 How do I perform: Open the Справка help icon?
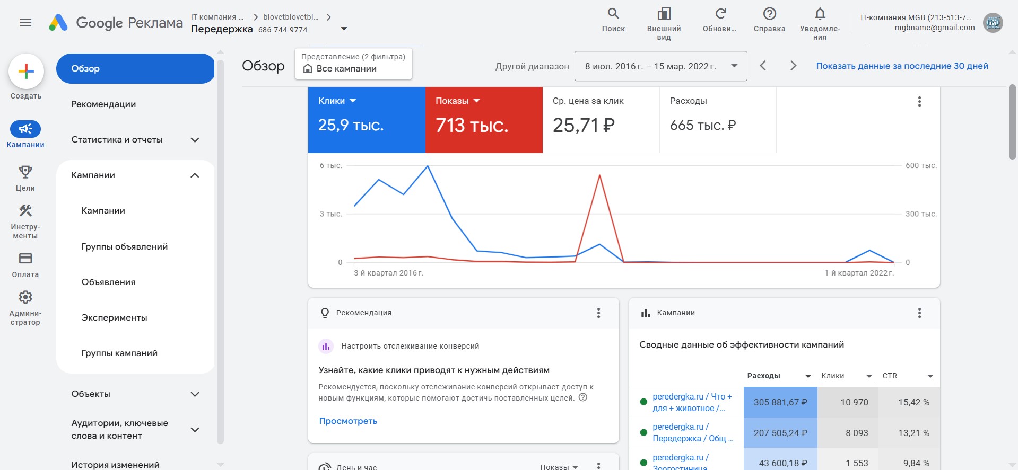pos(770,14)
